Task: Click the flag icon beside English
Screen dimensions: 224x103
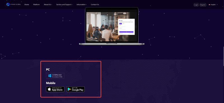Action: pos(209,4)
